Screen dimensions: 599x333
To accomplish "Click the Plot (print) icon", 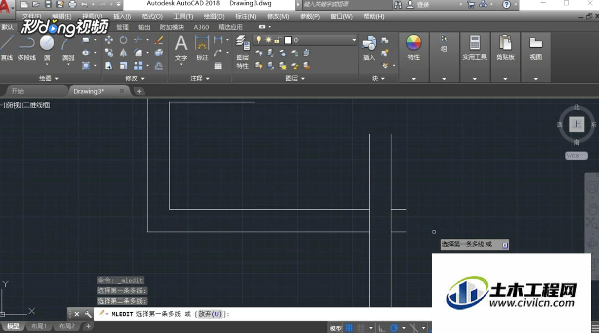I will (72, 4).
